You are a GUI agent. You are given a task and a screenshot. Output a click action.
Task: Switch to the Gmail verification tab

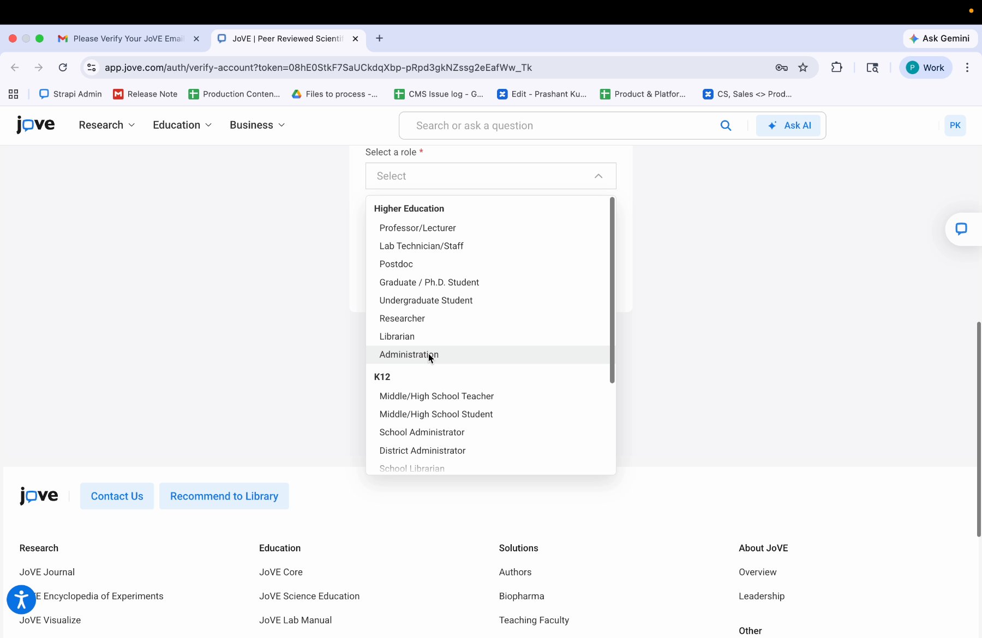128,39
